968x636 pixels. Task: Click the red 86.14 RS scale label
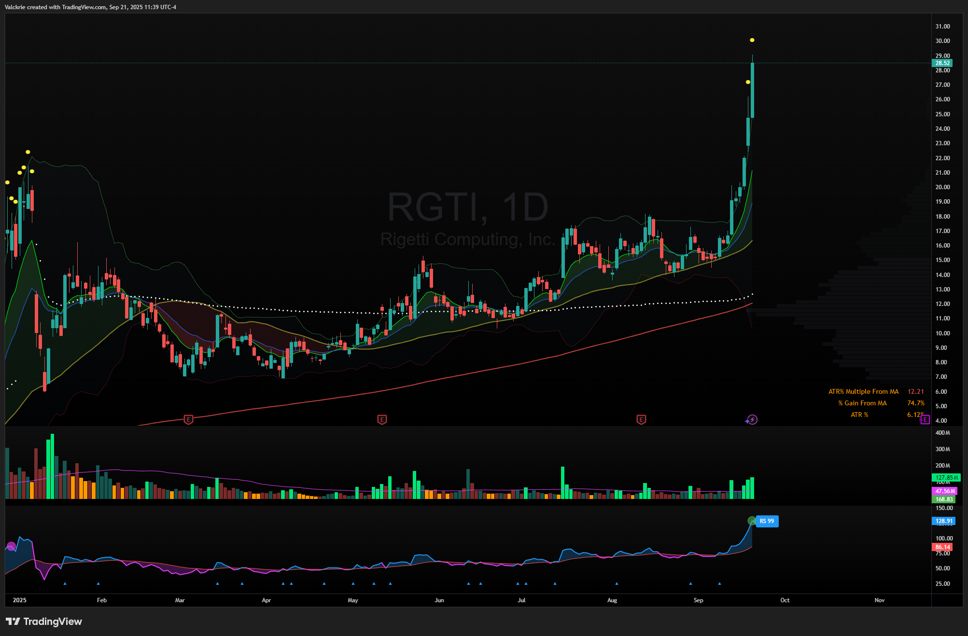pyautogui.click(x=942, y=547)
